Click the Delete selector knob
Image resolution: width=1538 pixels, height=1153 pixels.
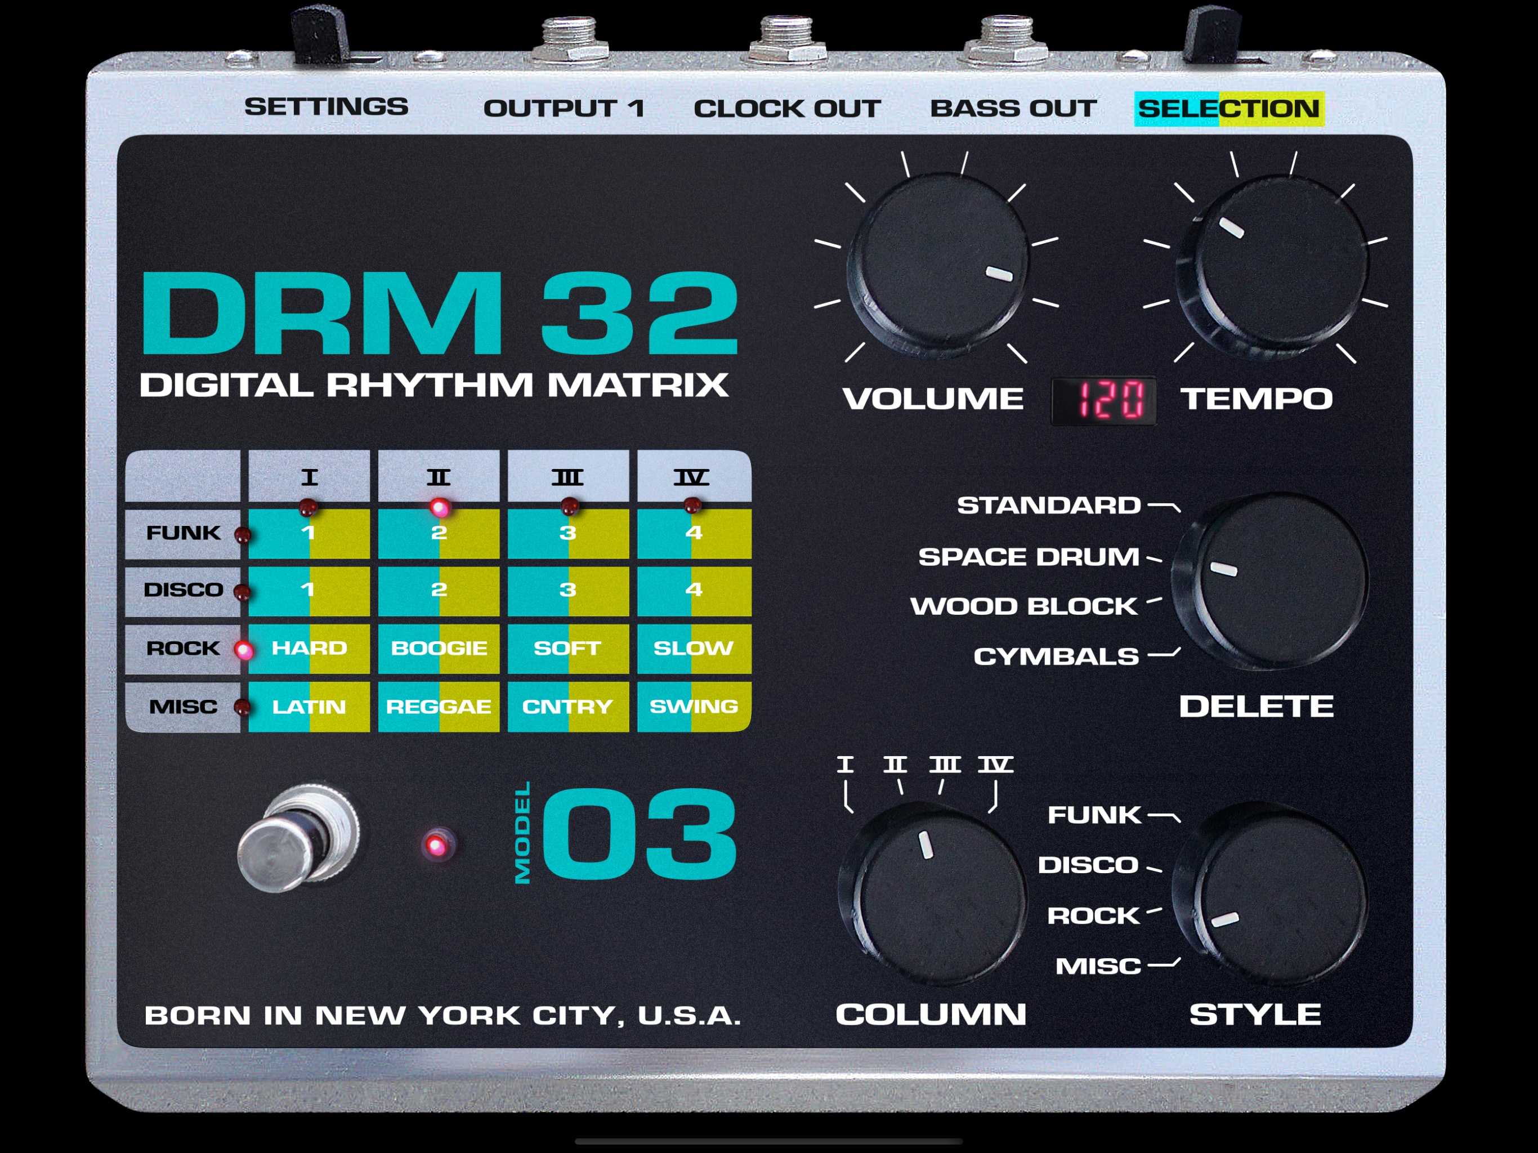click(1272, 582)
